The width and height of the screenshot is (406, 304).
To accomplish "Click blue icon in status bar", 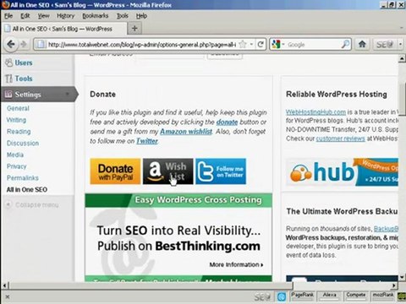I will click(282, 296).
